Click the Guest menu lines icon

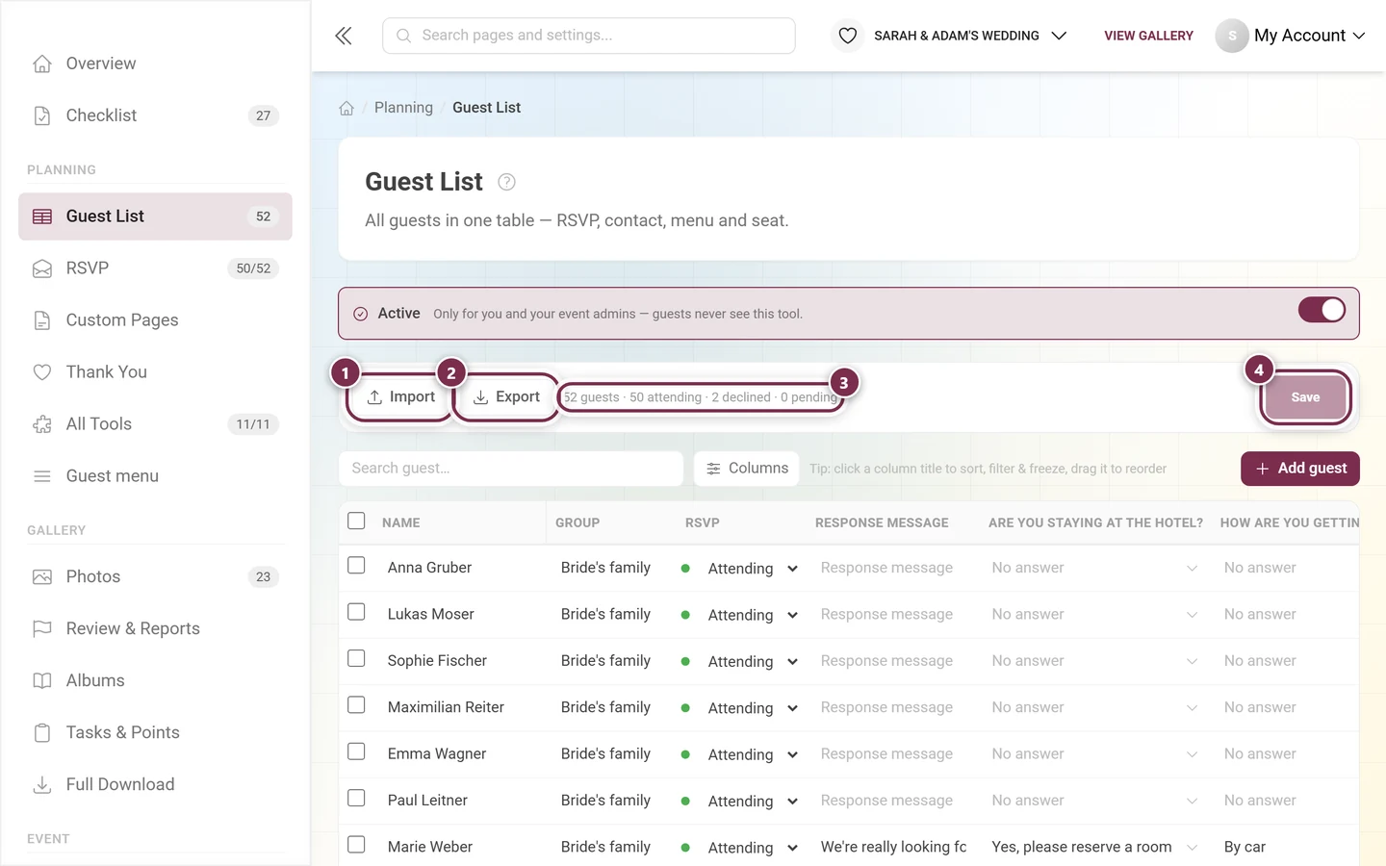coord(42,476)
